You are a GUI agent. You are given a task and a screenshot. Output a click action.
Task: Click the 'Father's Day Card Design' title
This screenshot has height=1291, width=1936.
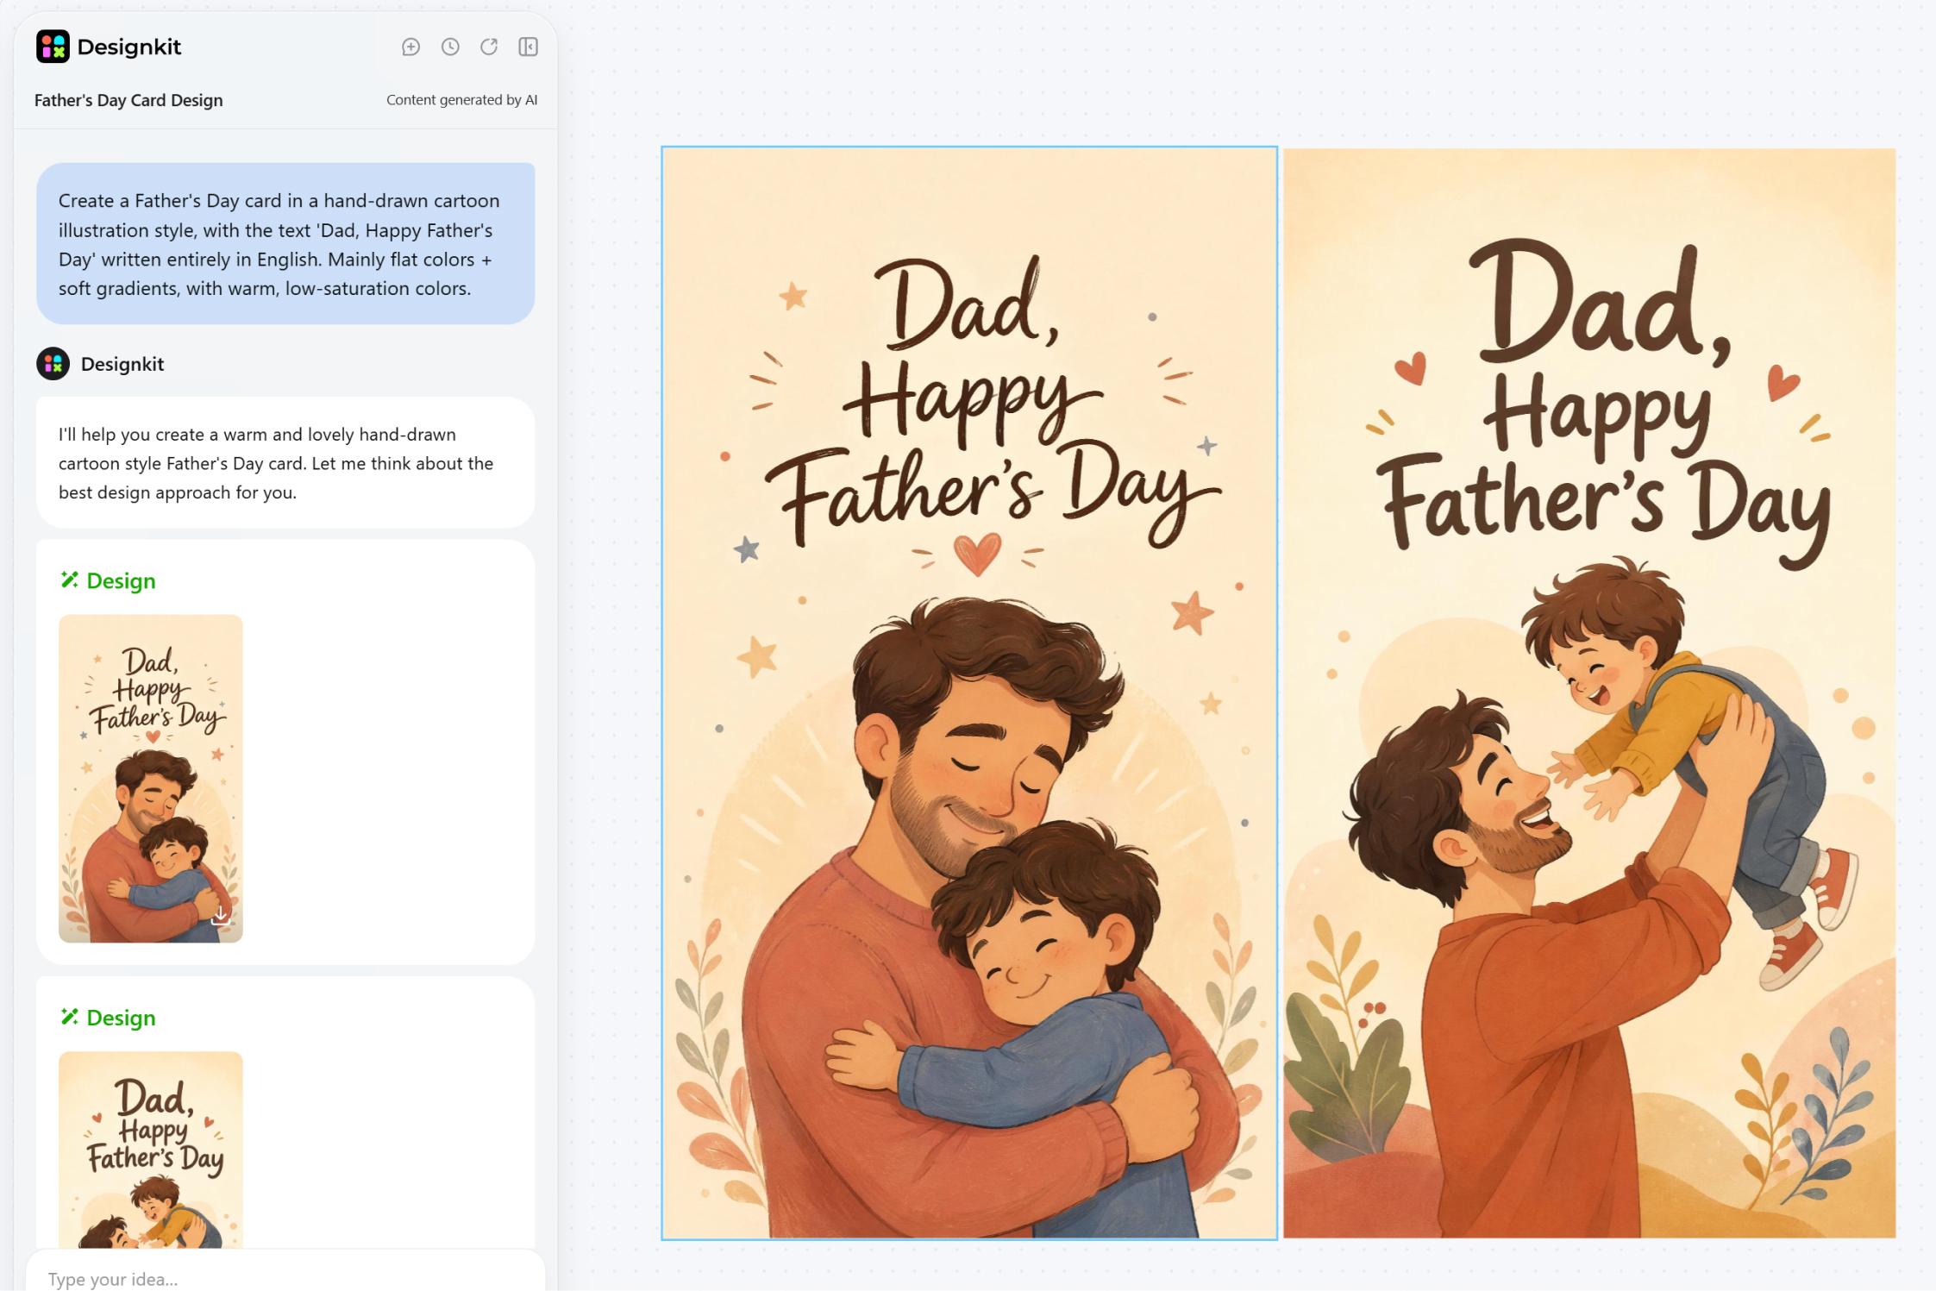pos(128,100)
